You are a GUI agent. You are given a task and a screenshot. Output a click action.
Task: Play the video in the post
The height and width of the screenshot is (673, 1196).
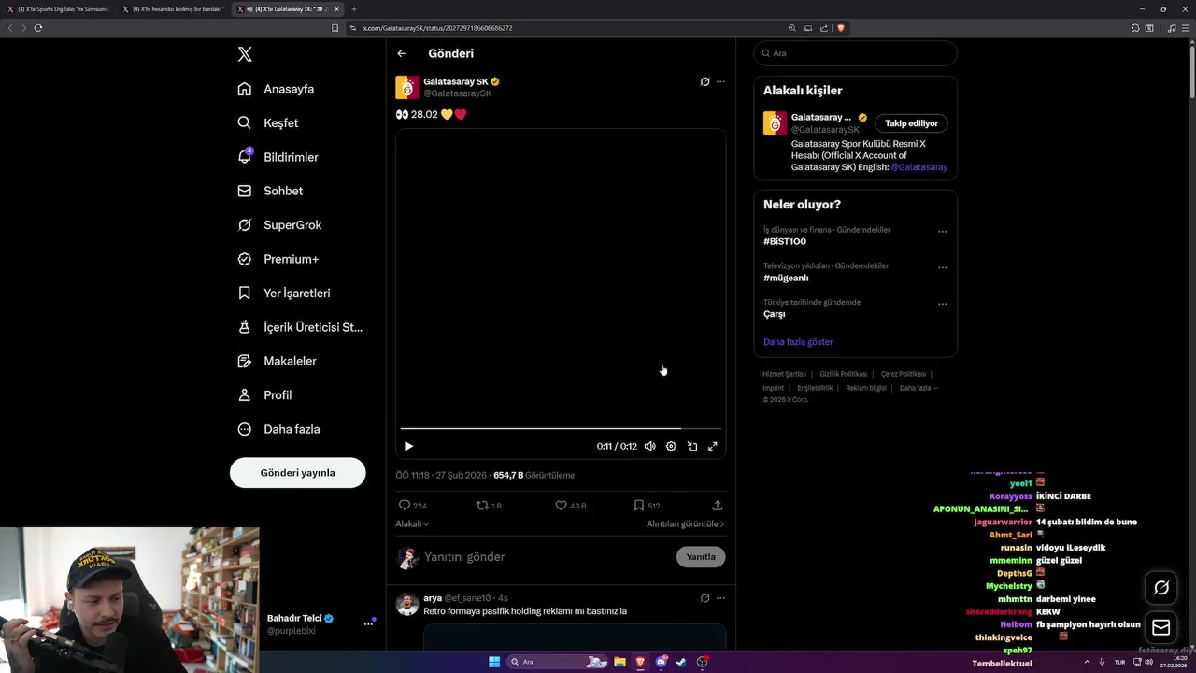pyautogui.click(x=408, y=446)
